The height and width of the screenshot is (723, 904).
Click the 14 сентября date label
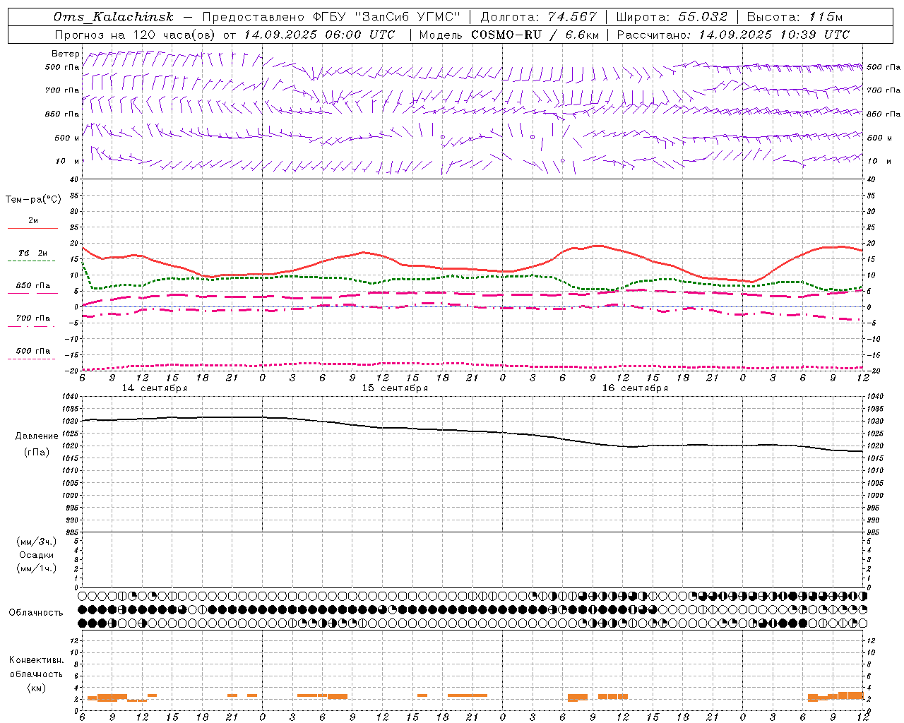(x=155, y=388)
